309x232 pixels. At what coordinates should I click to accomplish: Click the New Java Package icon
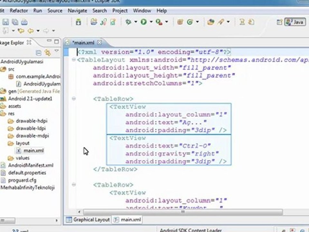pyautogui.click(x=180, y=22)
